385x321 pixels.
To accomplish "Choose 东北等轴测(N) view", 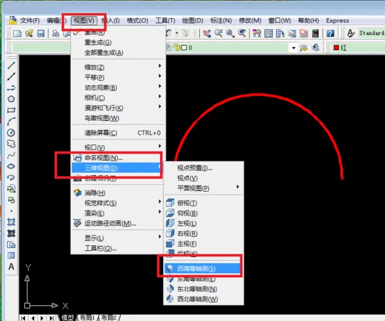I will [x=204, y=289].
